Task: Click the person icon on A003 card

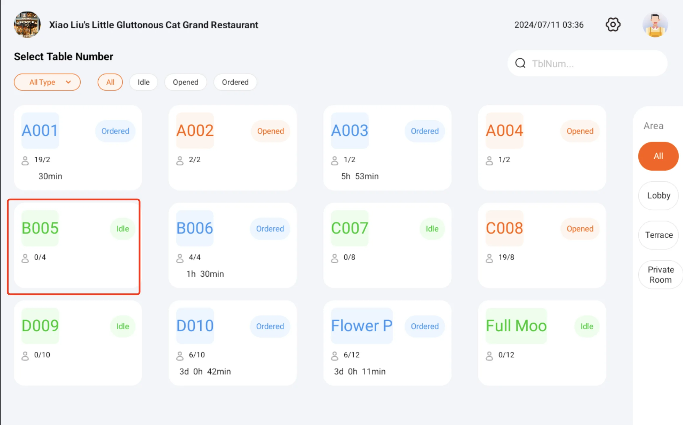Action: [335, 160]
